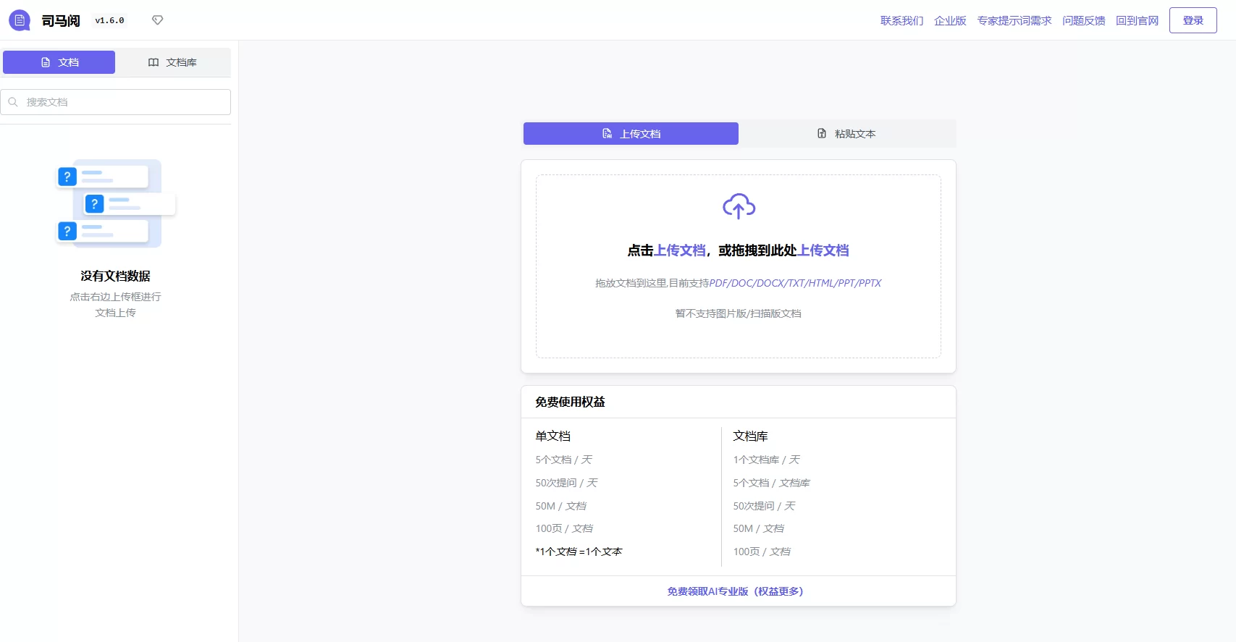Switch to the 粘贴文本 tab
This screenshot has height=642, width=1236.
846,134
